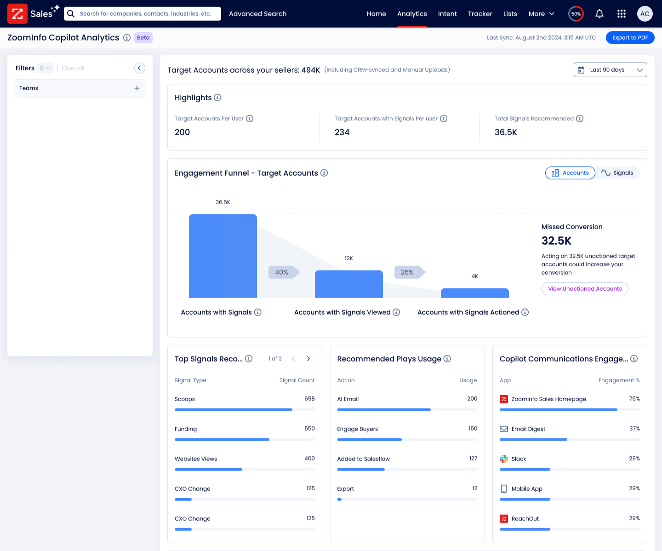Switch funnel view to Signals
This screenshot has height=551, width=662.
coord(617,173)
